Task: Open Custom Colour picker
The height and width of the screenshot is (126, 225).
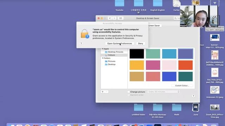Action: pos(182,85)
